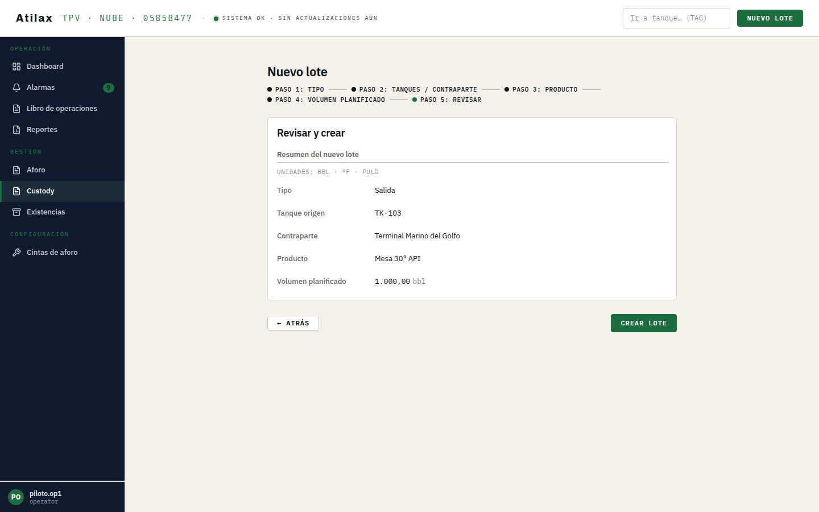This screenshot has height=512, width=819.
Task: Select Existencias in the sidebar
Action: pos(63,212)
